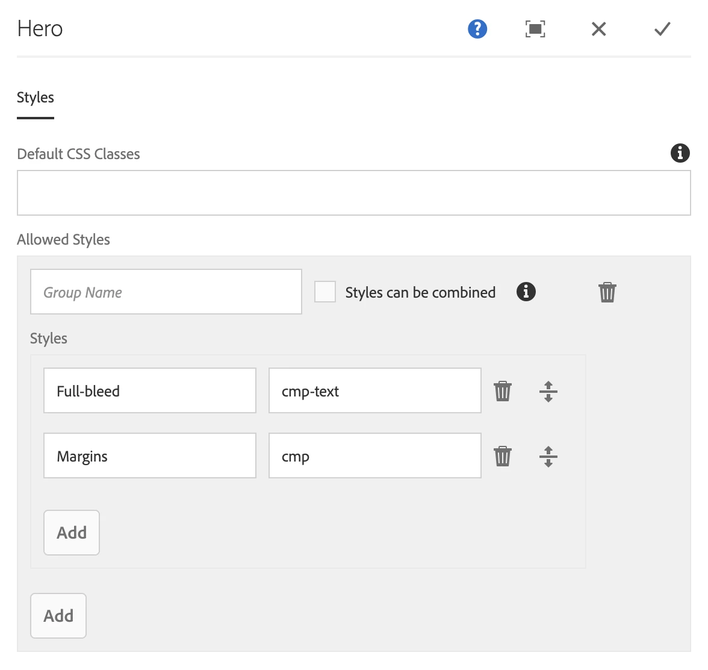Focus the Default CSS Classes field
The width and height of the screenshot is (708, 670).
(353, 193)
